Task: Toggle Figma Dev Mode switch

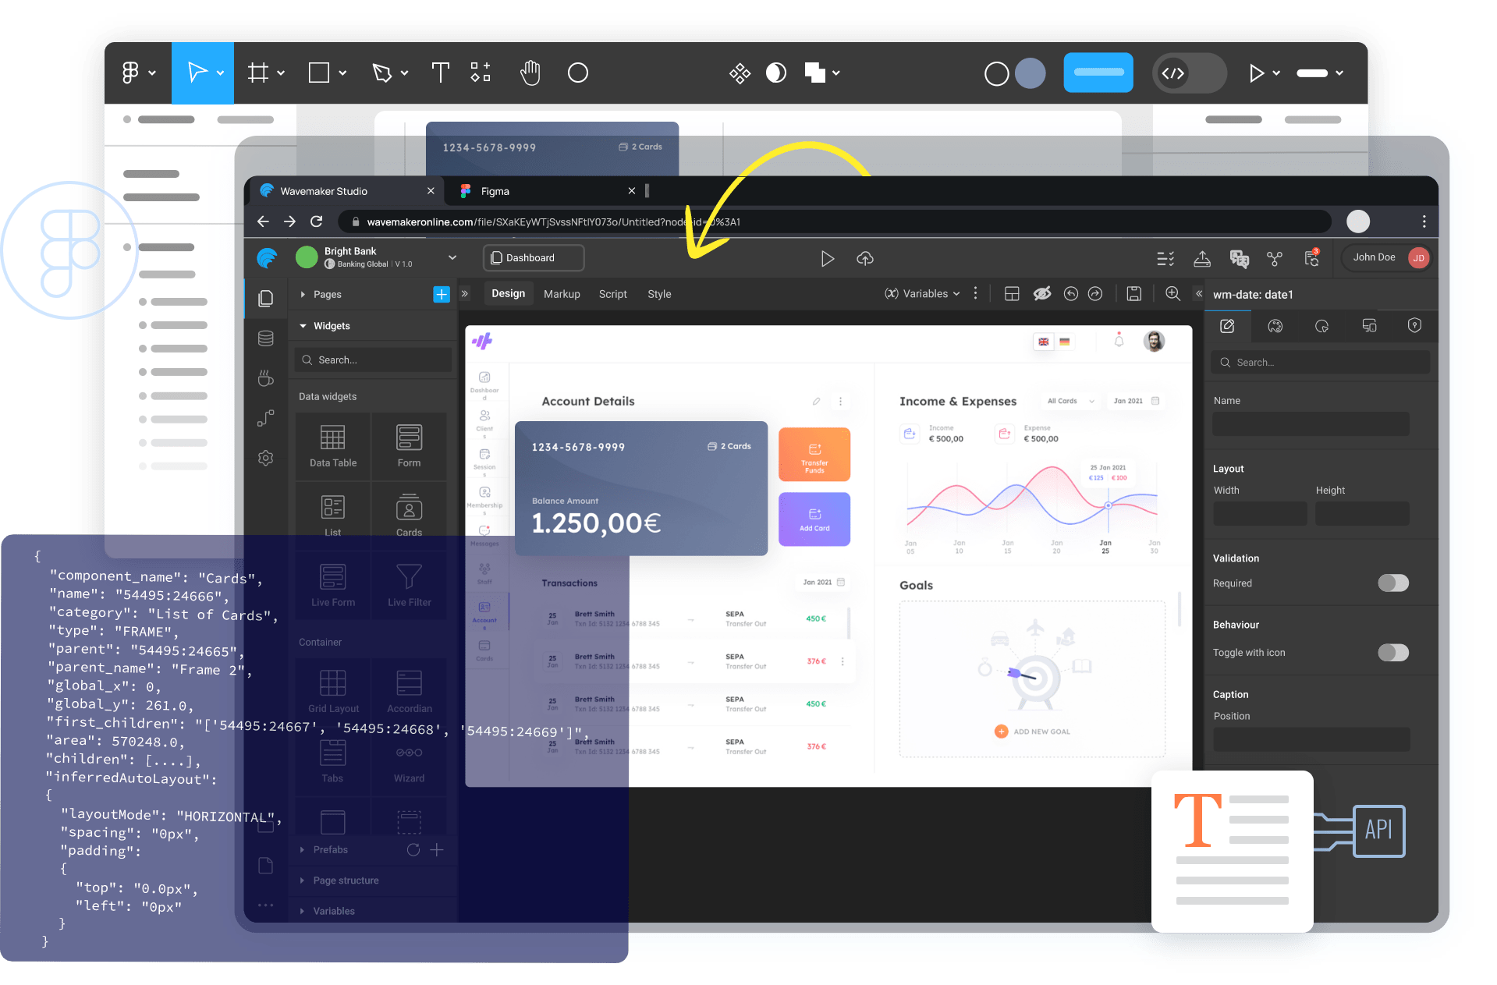Action: pos(1189,73)
